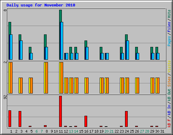Screen dimensions: 173x135
Task: Click day label "11" on the x-axis
Action: [x=61, y=131]
